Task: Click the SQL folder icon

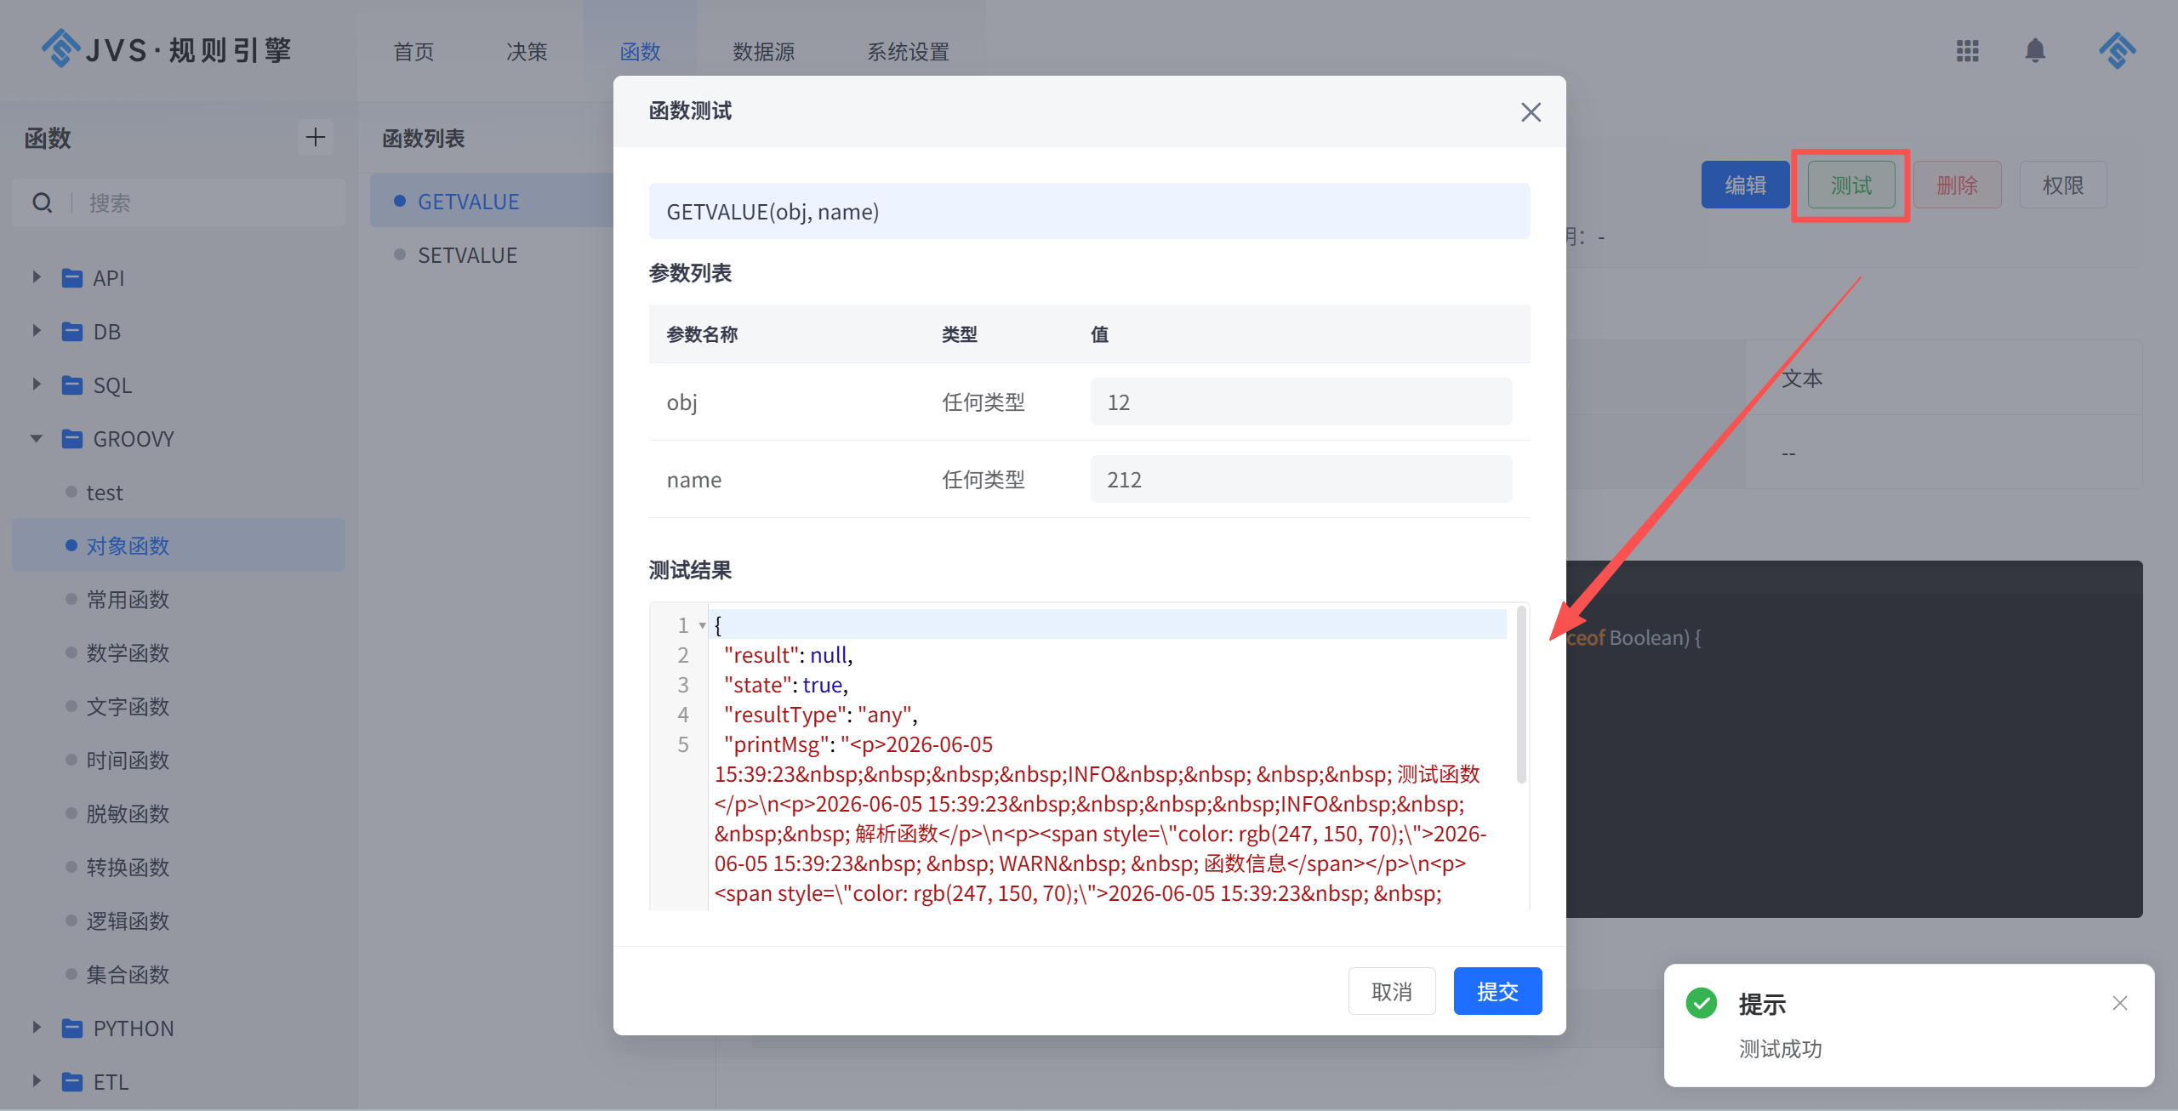Action: coord(72,385)
